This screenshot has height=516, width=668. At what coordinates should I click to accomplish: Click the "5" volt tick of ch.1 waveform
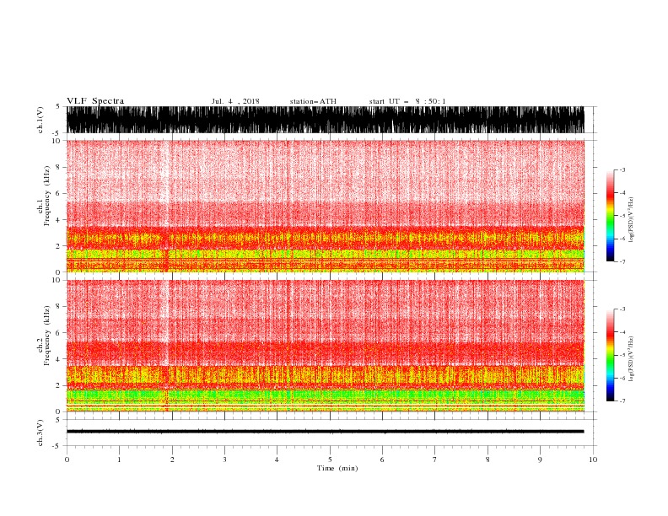pyautogui.click(x=58, y=107)
